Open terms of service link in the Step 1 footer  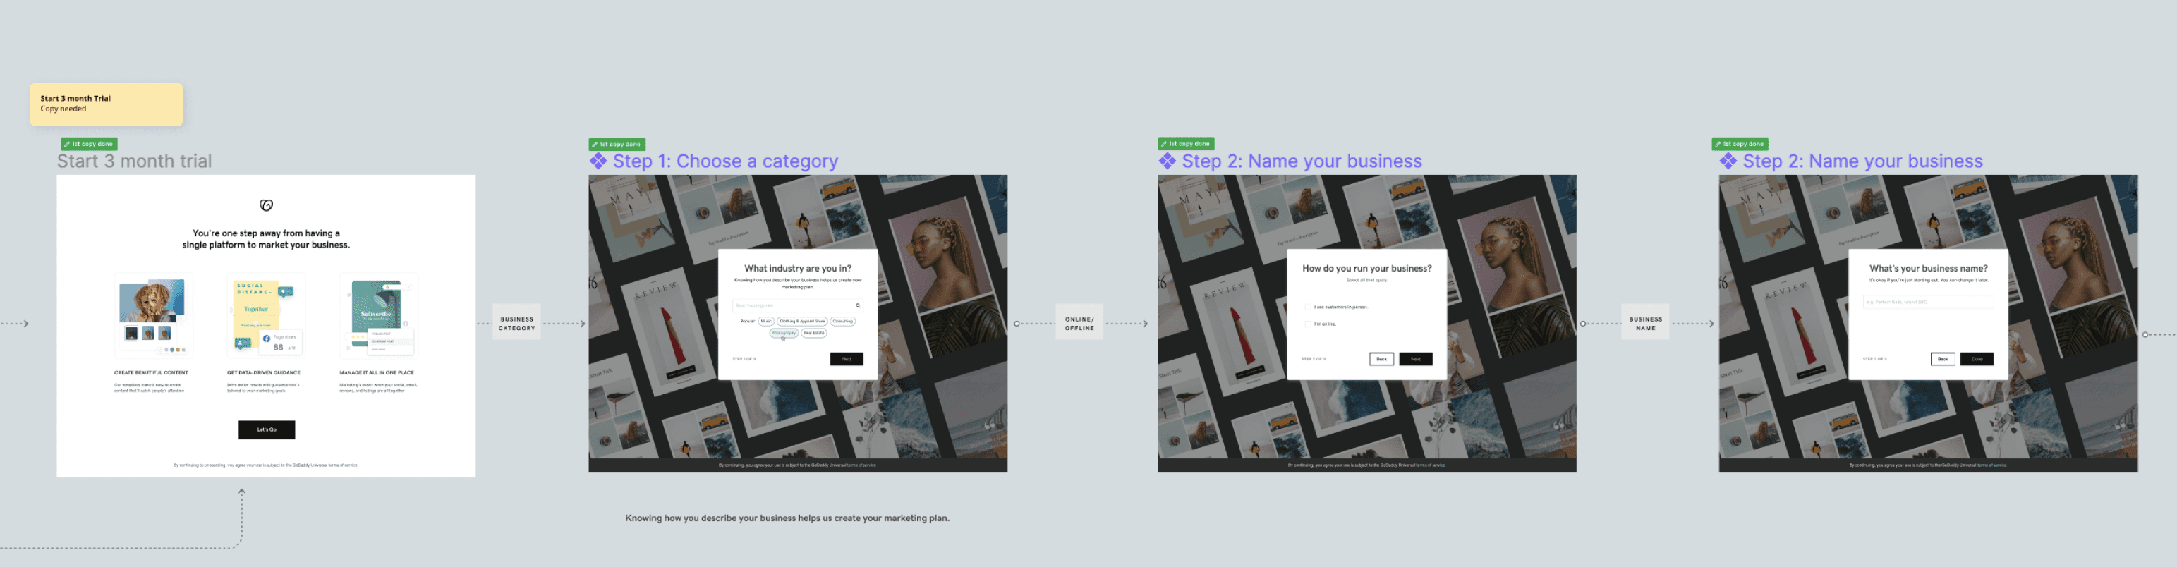point(862,465)
